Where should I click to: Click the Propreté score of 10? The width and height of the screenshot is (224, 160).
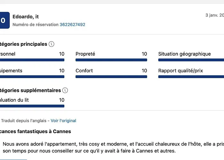pos(144,54)
